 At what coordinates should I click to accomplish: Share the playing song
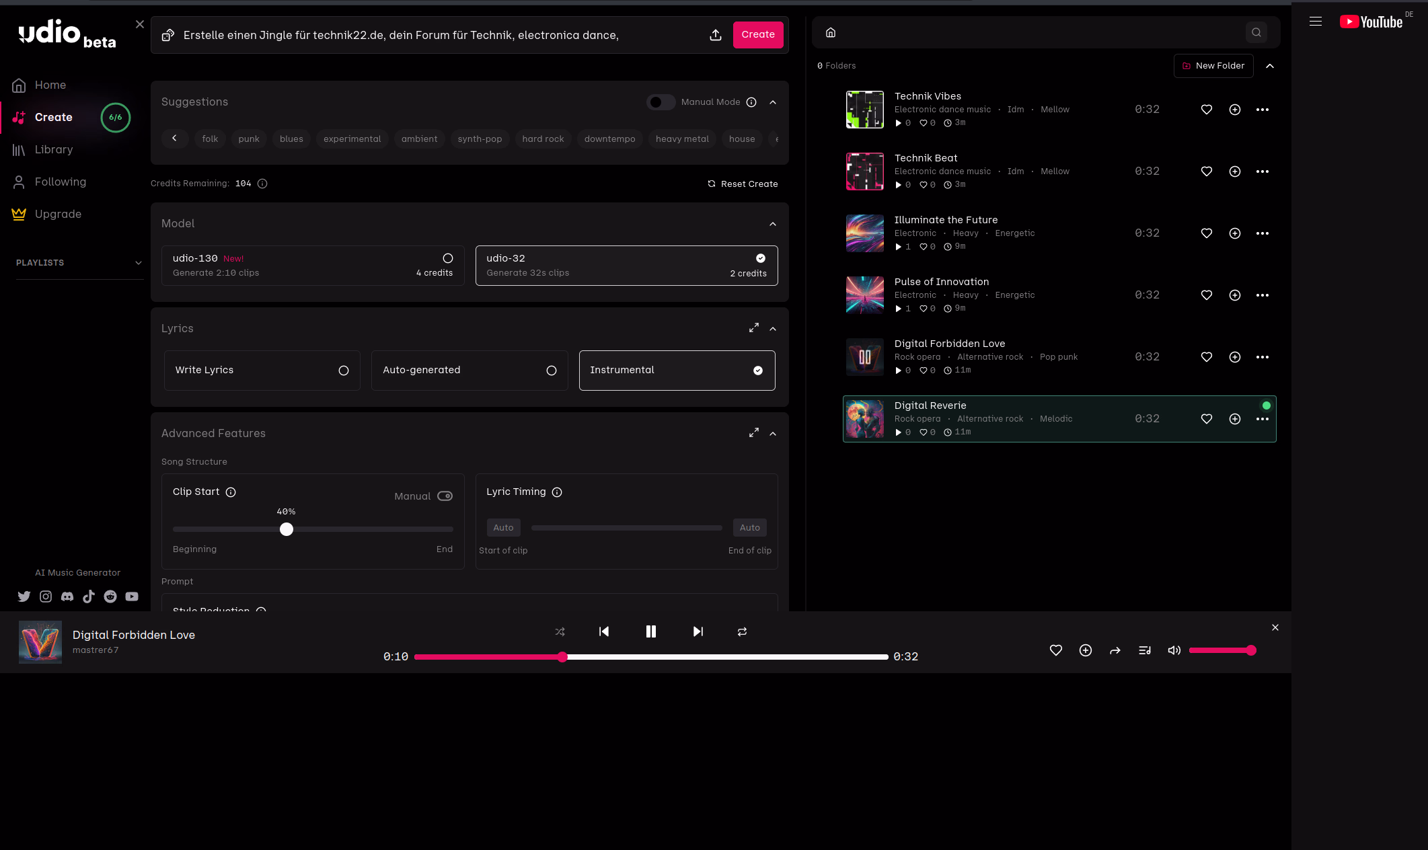click(1115, 650)
